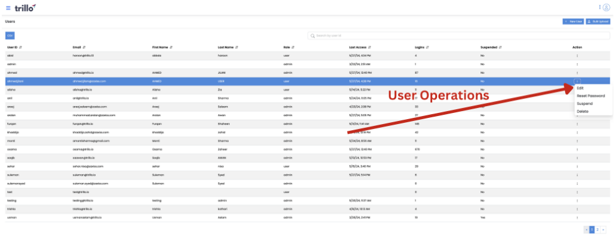Click email furqan@trillo.io
The width and height of the screenshot is (616, 237).
coord(83,123)
